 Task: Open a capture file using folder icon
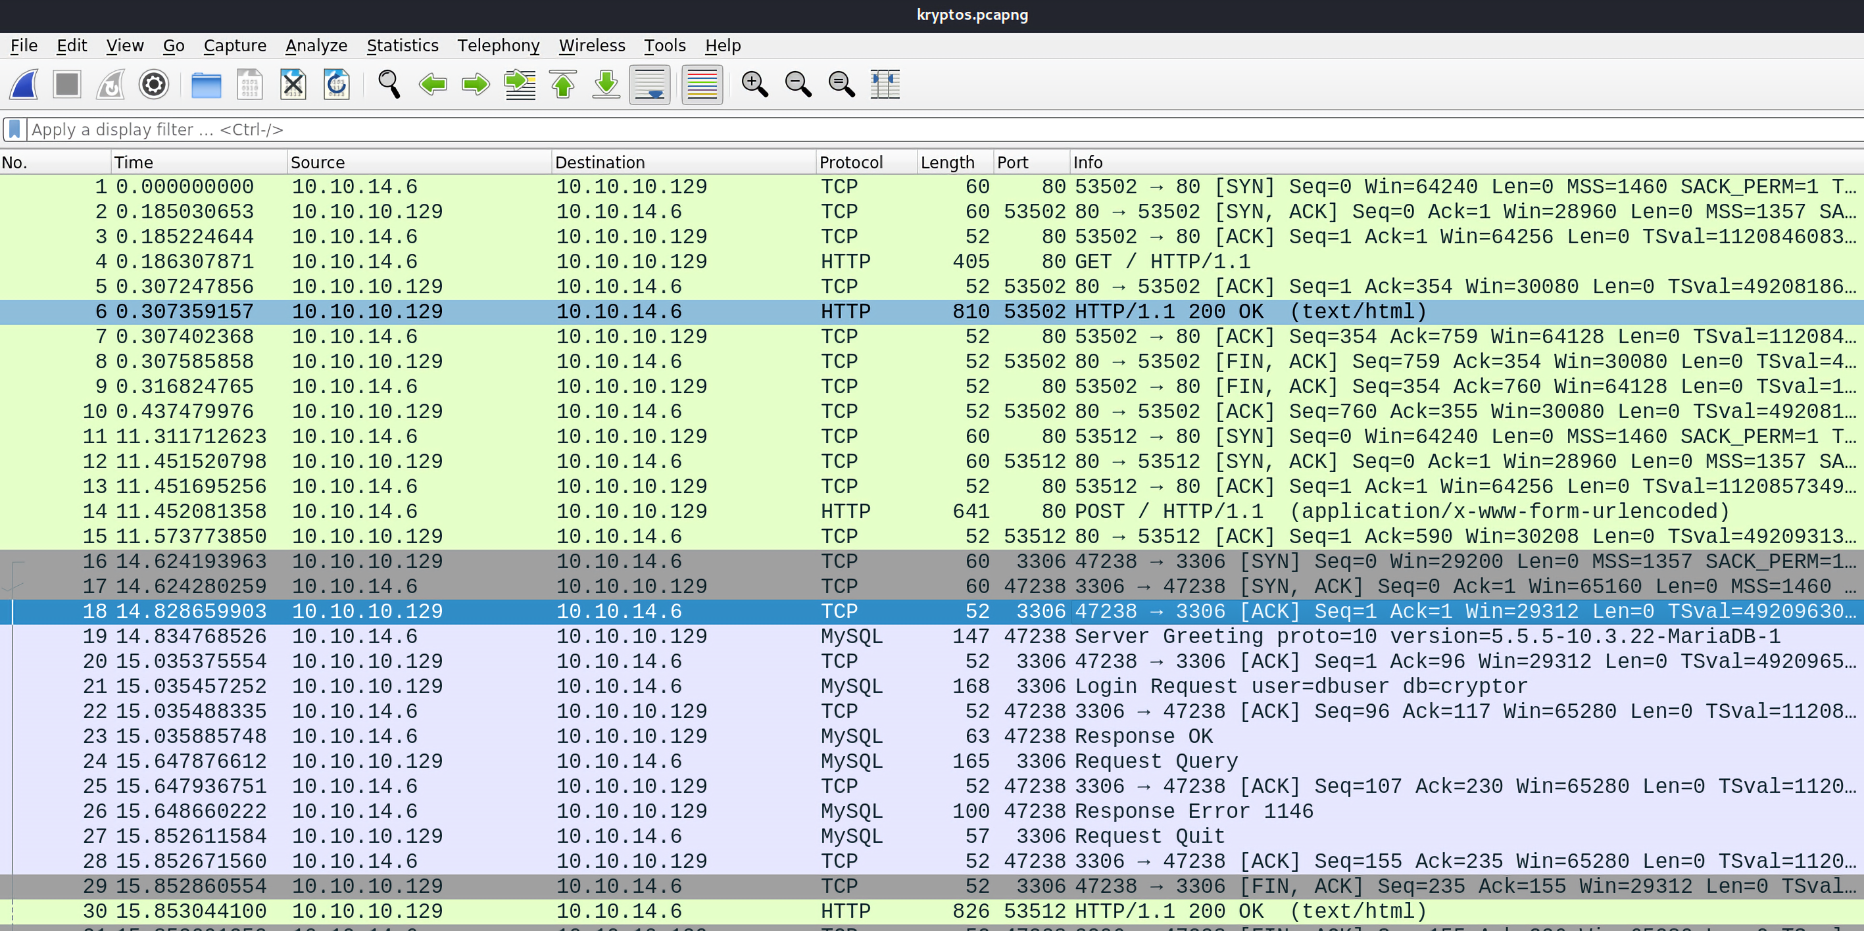coord(207,85)
